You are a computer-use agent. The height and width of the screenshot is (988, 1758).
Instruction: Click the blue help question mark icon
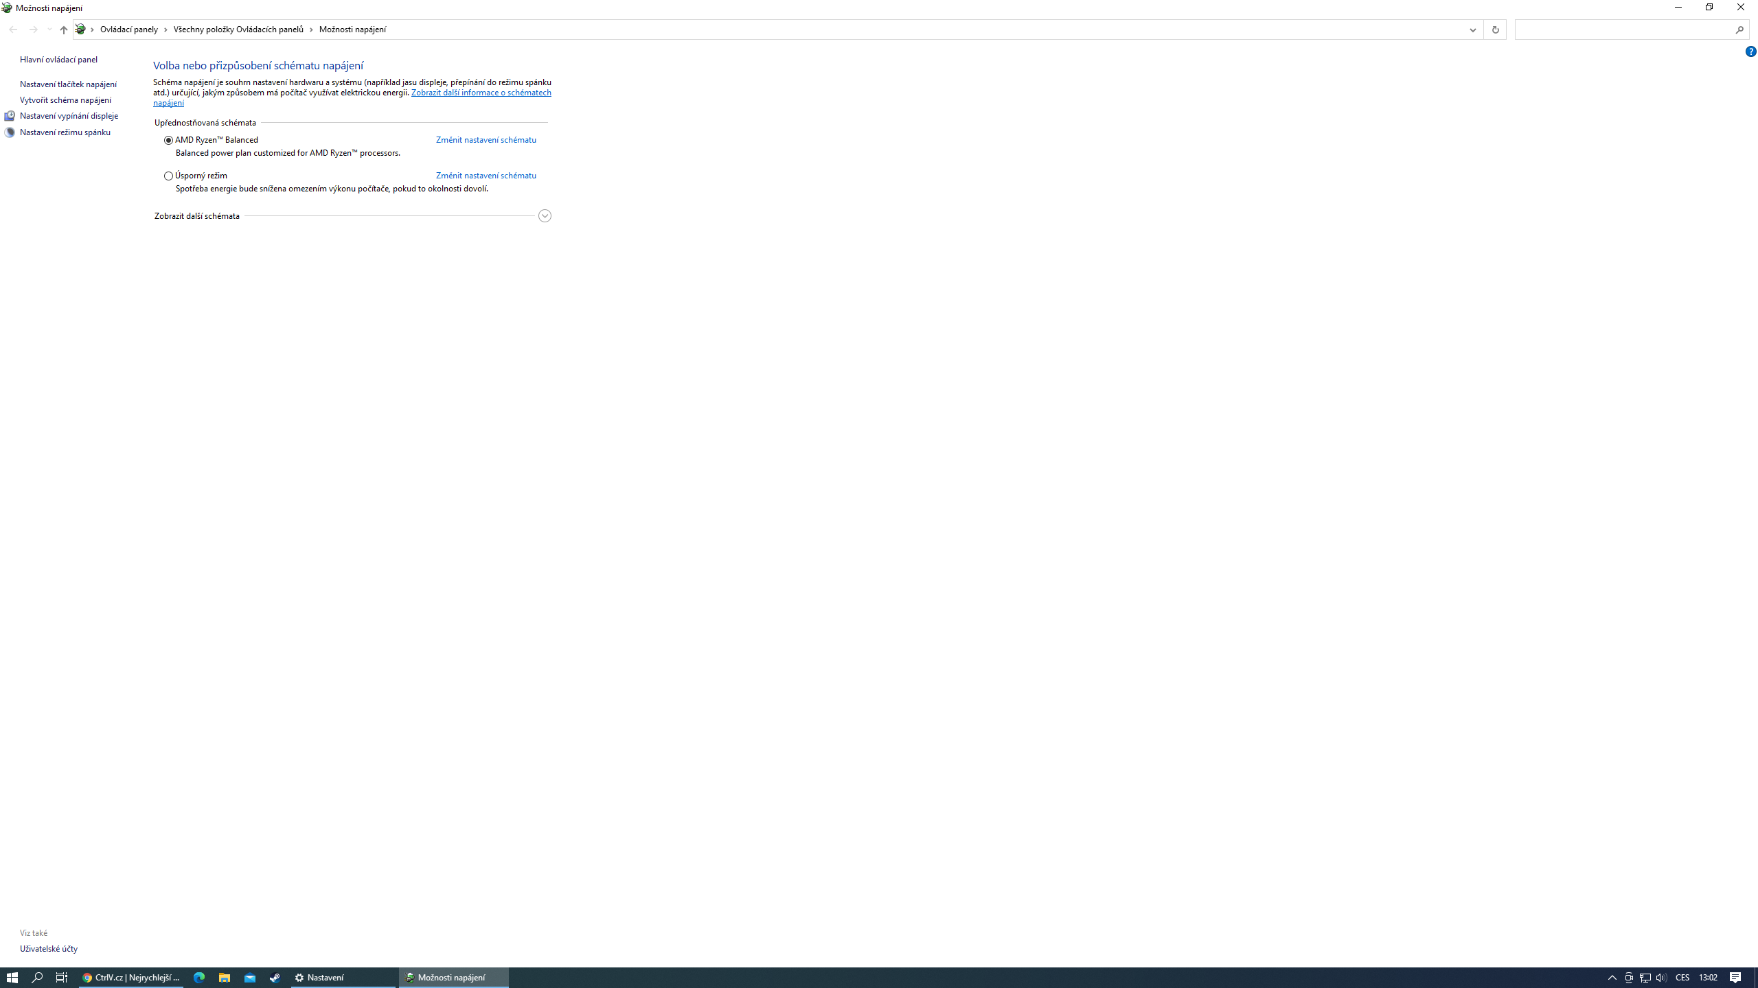[x=1750, y=51]
